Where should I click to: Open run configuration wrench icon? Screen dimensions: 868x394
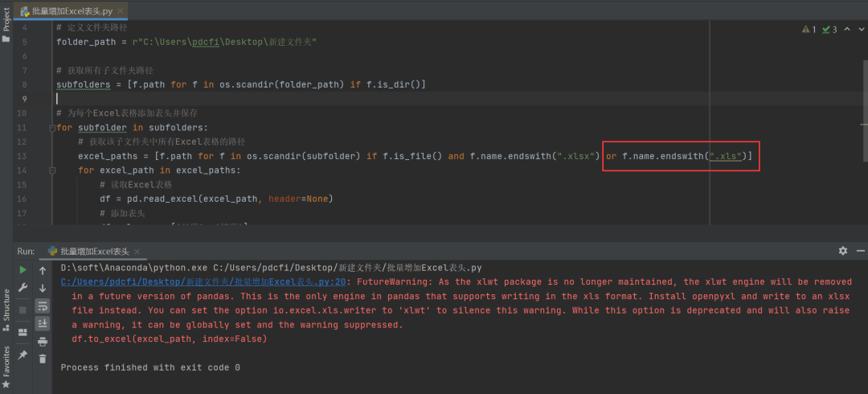(23, 287)
